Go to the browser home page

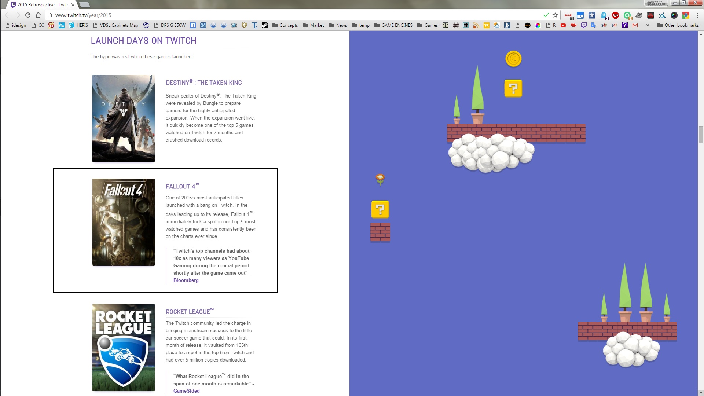click(x=38, y=15)
